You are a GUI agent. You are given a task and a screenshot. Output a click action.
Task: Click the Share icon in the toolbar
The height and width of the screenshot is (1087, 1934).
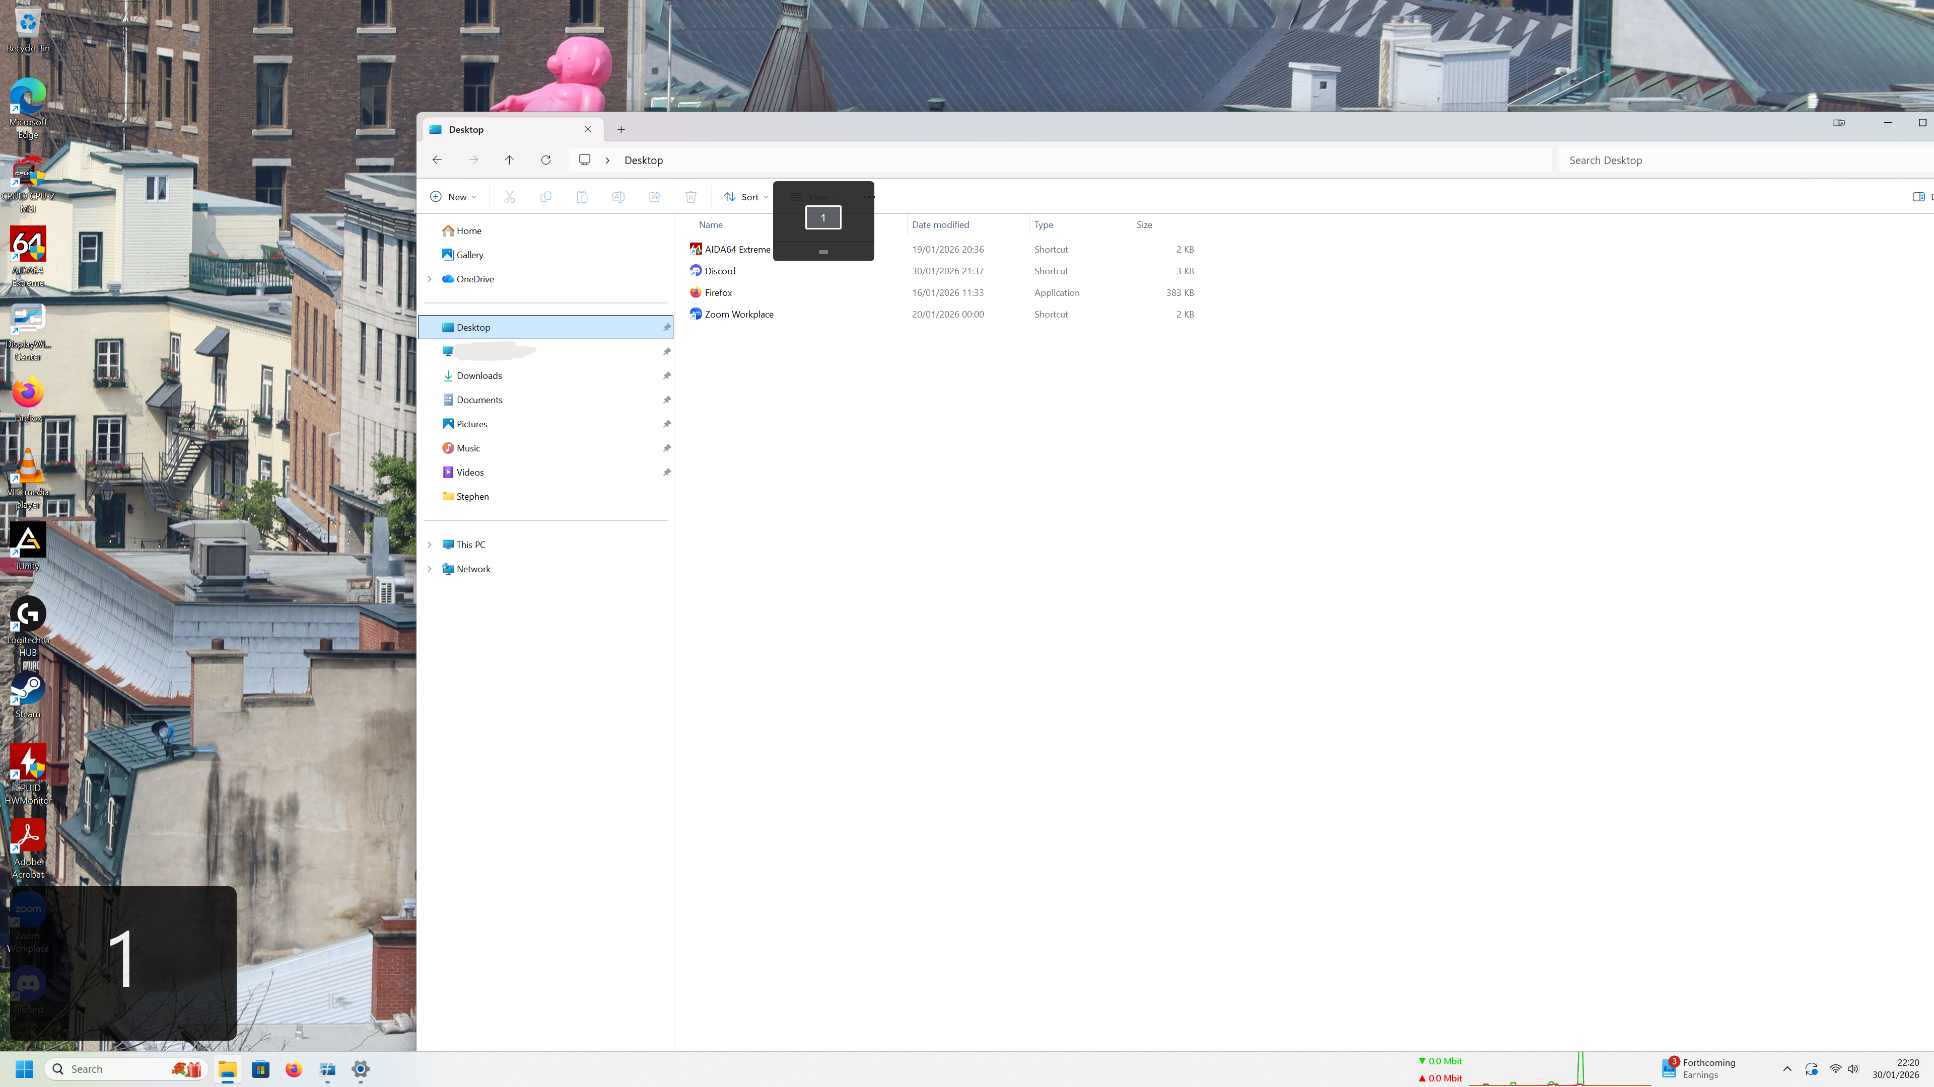655,197
